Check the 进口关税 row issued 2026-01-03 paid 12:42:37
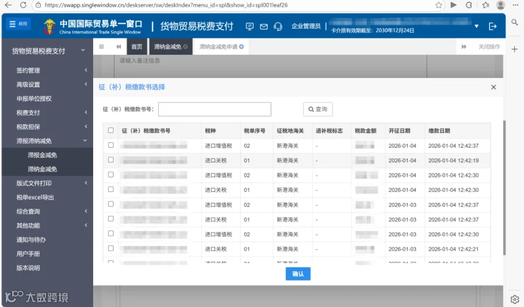This screenshot has width=524, height=307. pyautogui.click(x=111, y=219)
